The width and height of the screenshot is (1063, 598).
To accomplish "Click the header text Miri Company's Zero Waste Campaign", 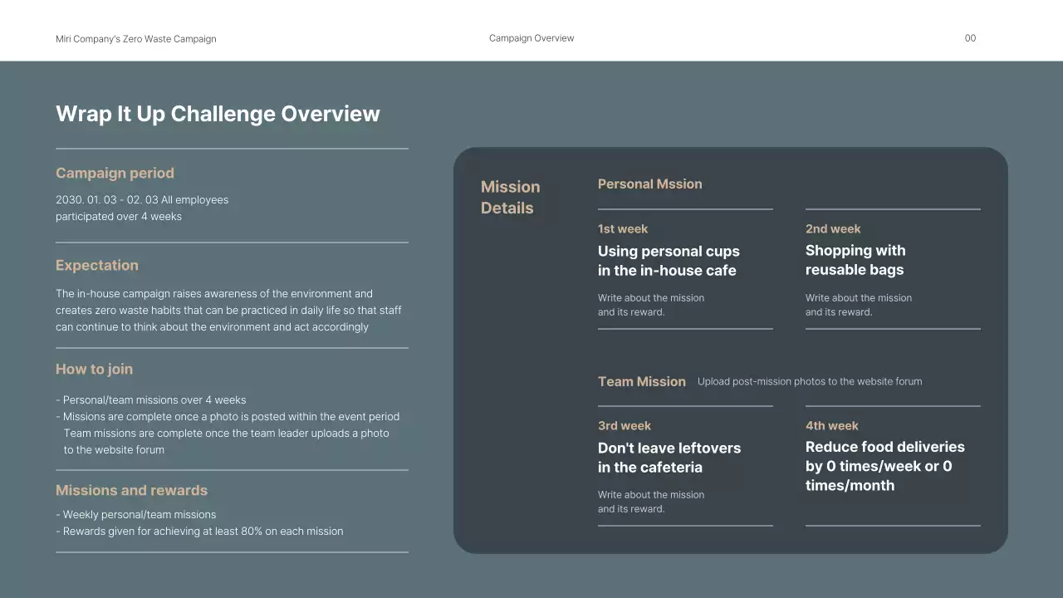I will point(135,38).
